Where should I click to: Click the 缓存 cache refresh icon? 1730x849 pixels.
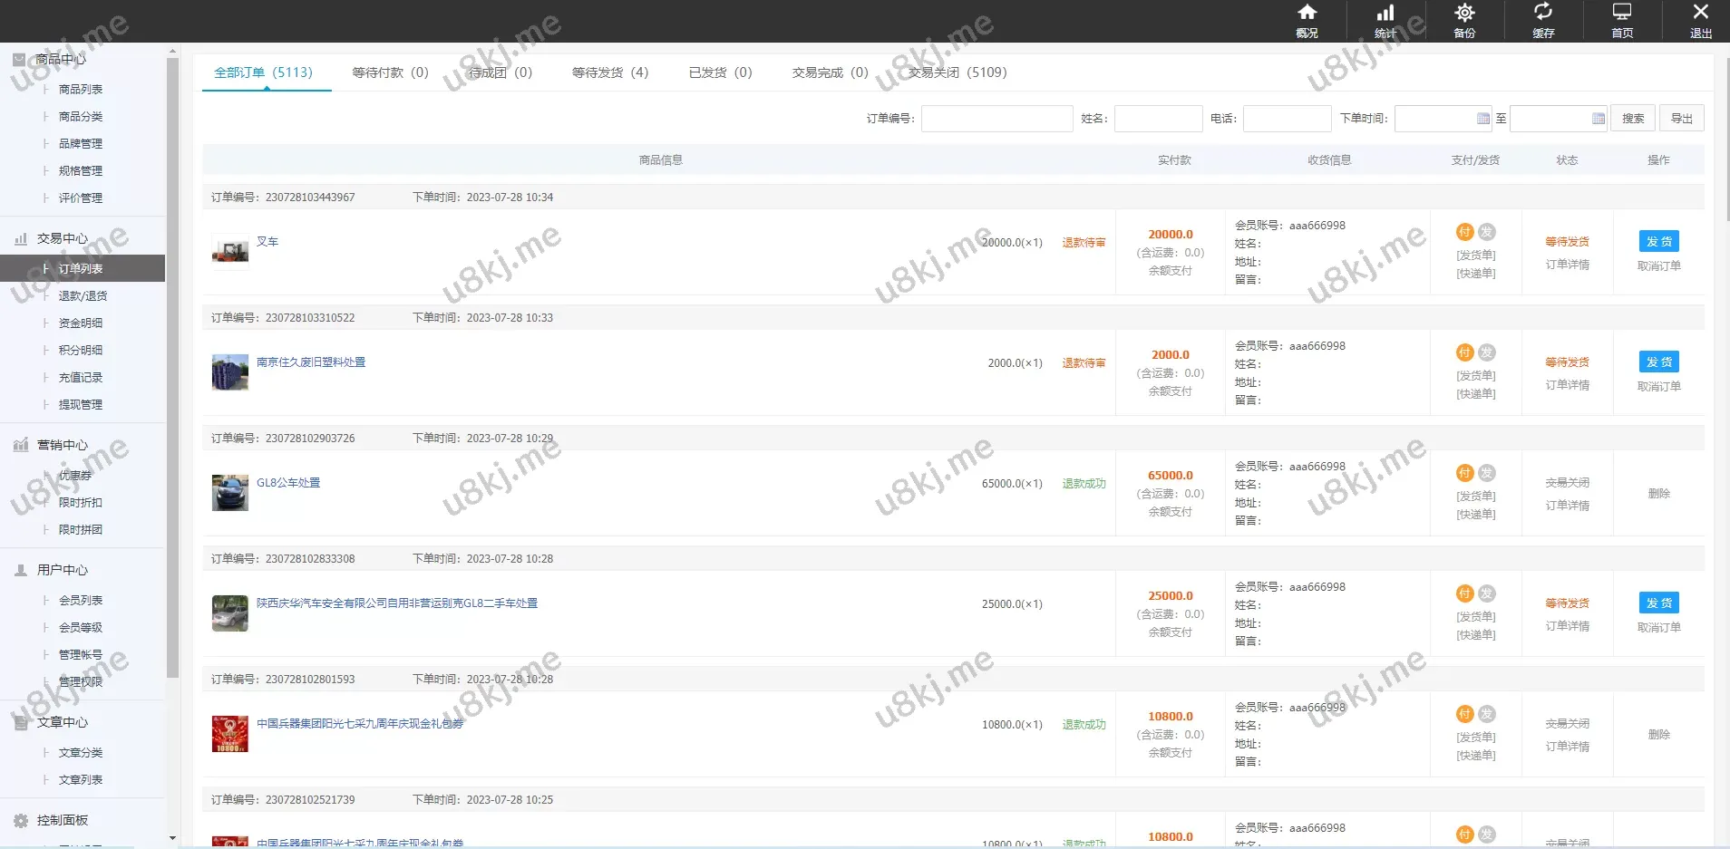tap(1543, 14)
